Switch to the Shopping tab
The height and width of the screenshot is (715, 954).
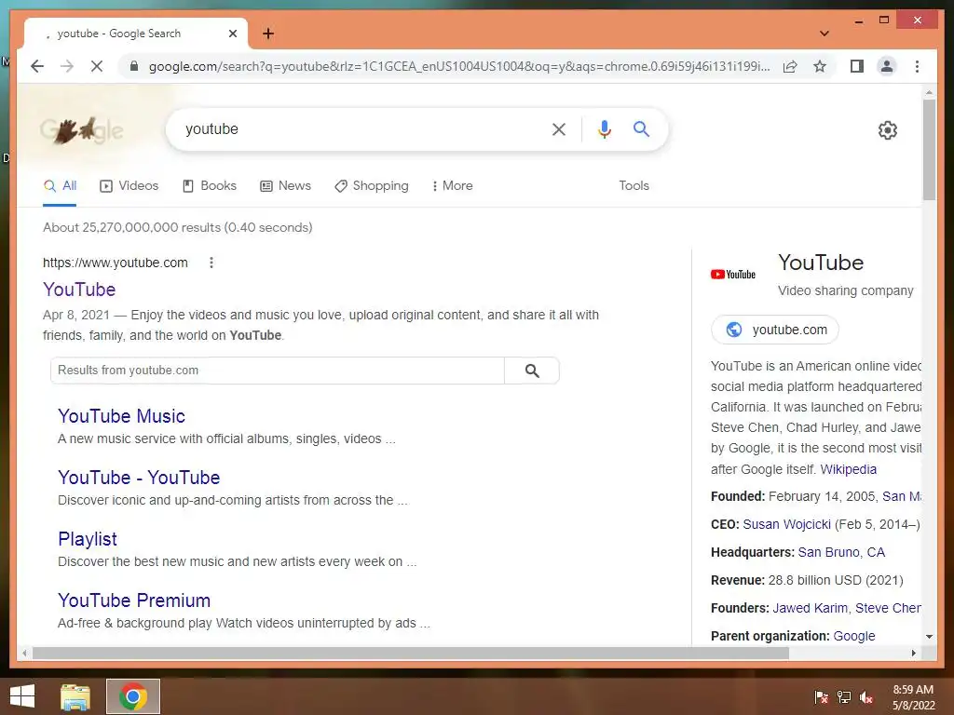coord(371,186)
